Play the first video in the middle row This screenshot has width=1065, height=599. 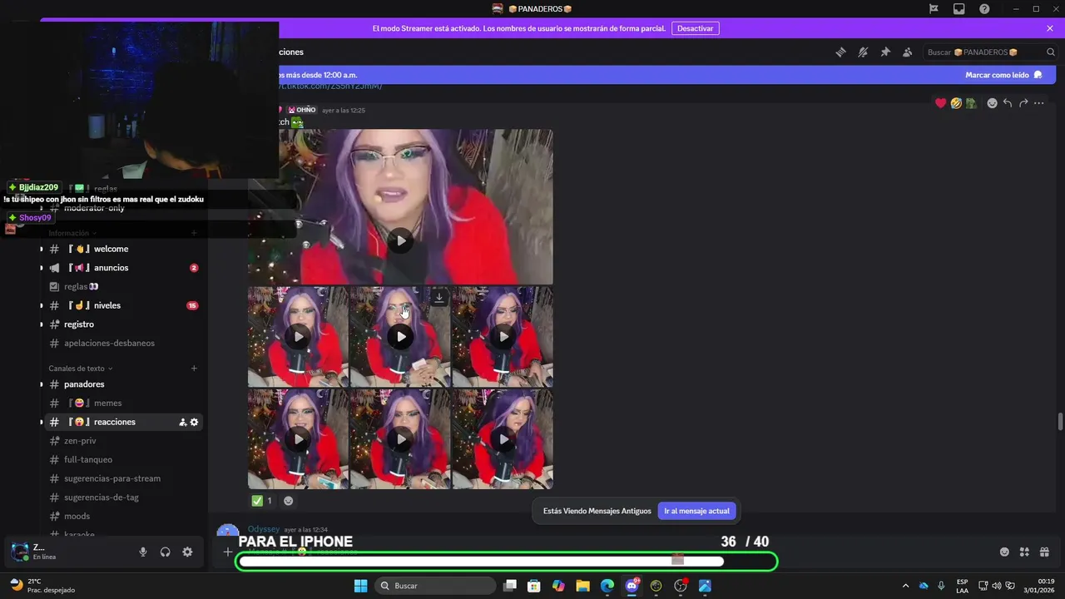pyautogui.click(x=298, y=337)
